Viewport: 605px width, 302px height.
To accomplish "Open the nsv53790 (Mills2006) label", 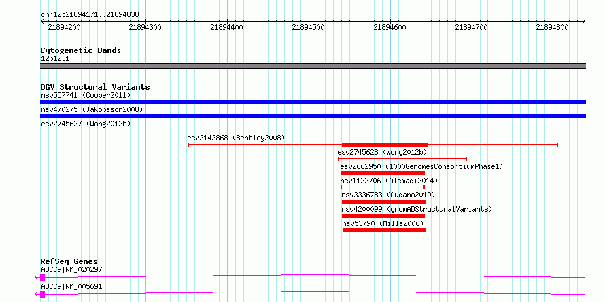I will tap(383, 223).
